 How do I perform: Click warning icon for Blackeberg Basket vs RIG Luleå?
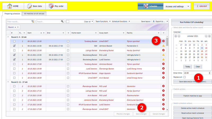[163, 55]
